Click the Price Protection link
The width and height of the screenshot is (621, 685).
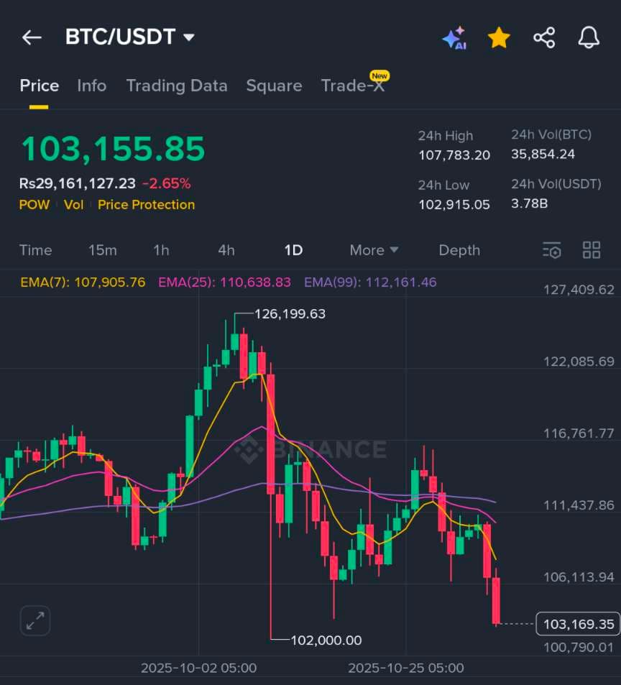pos(146,205)
